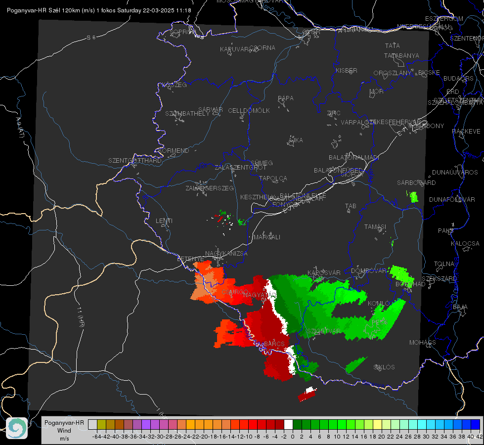Click the SZEKSZÁRD label
Image resolution: width=484 pixels, height=445 pixels.
(x=439, y=279)
